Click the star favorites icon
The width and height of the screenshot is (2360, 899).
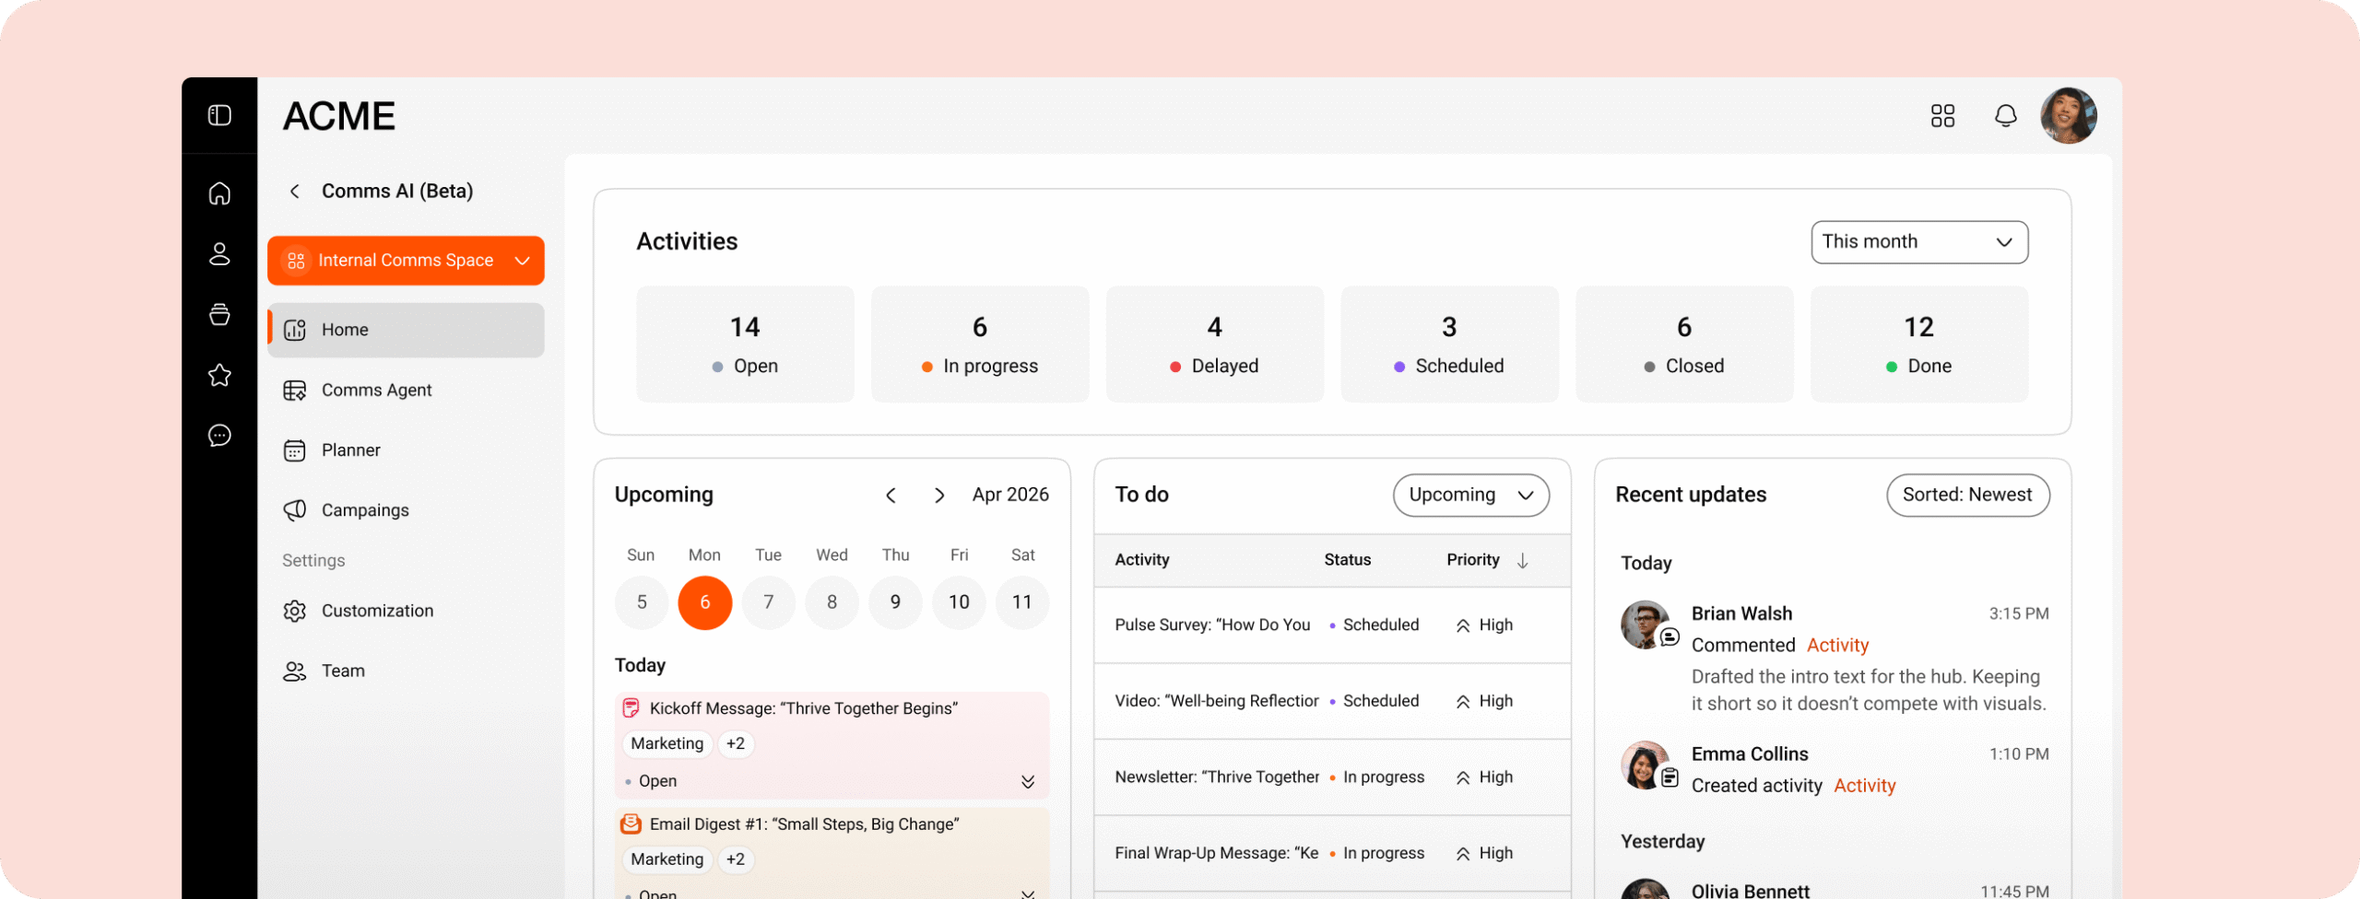[219, 375]
